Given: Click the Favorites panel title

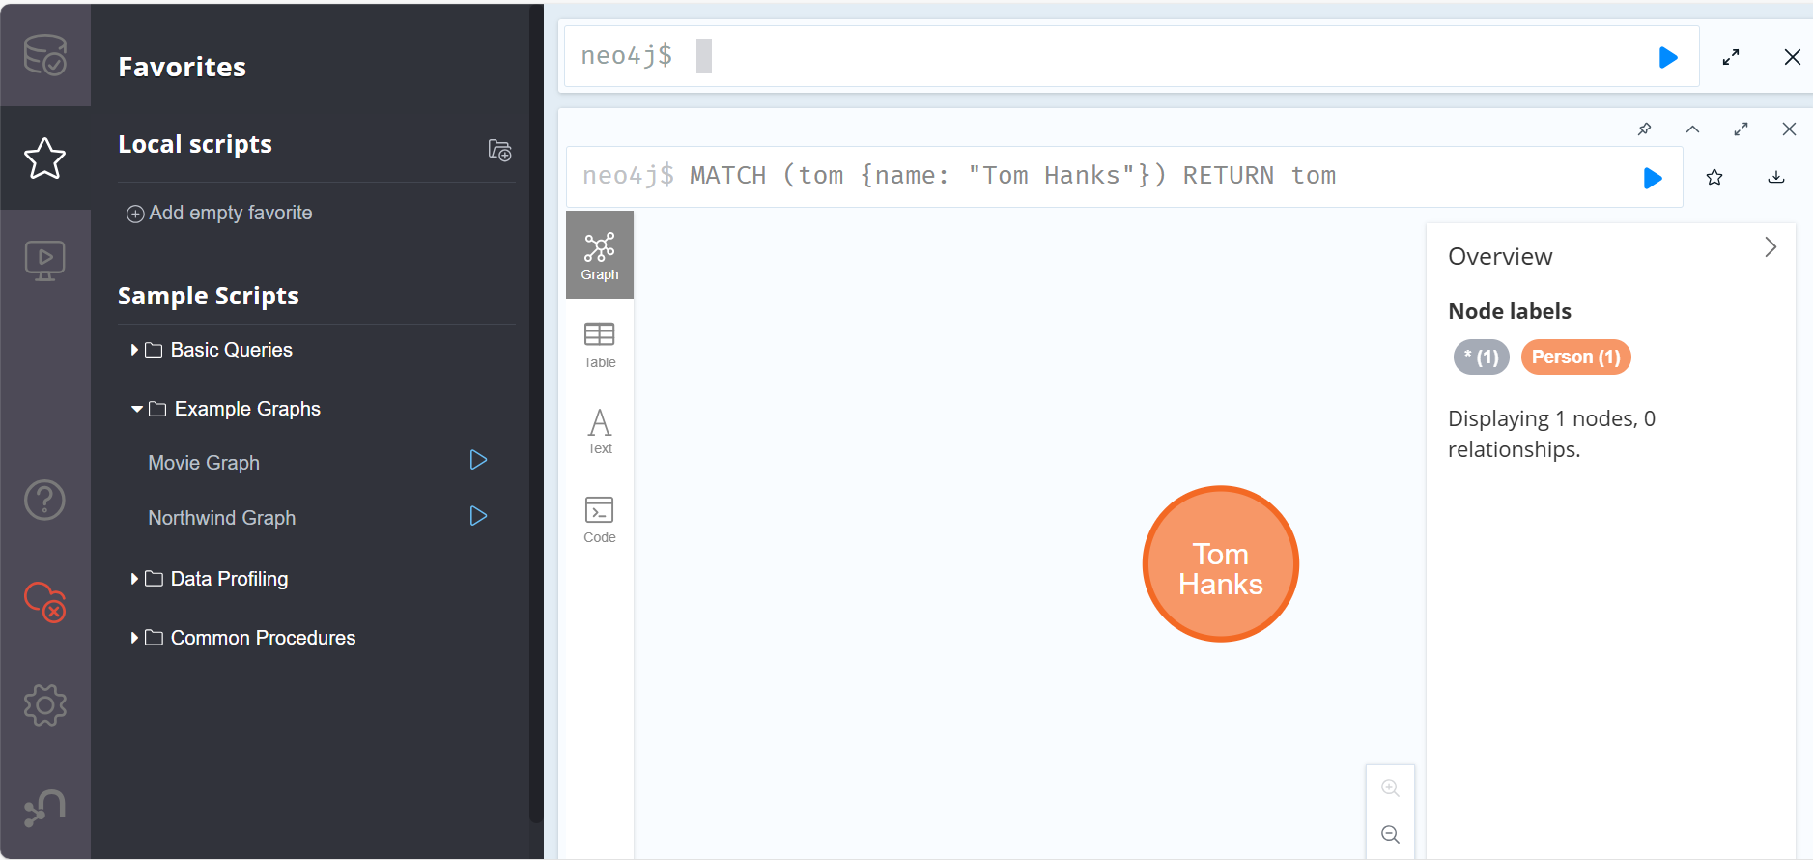Looking at the screenshot, I should pos(183,67).
